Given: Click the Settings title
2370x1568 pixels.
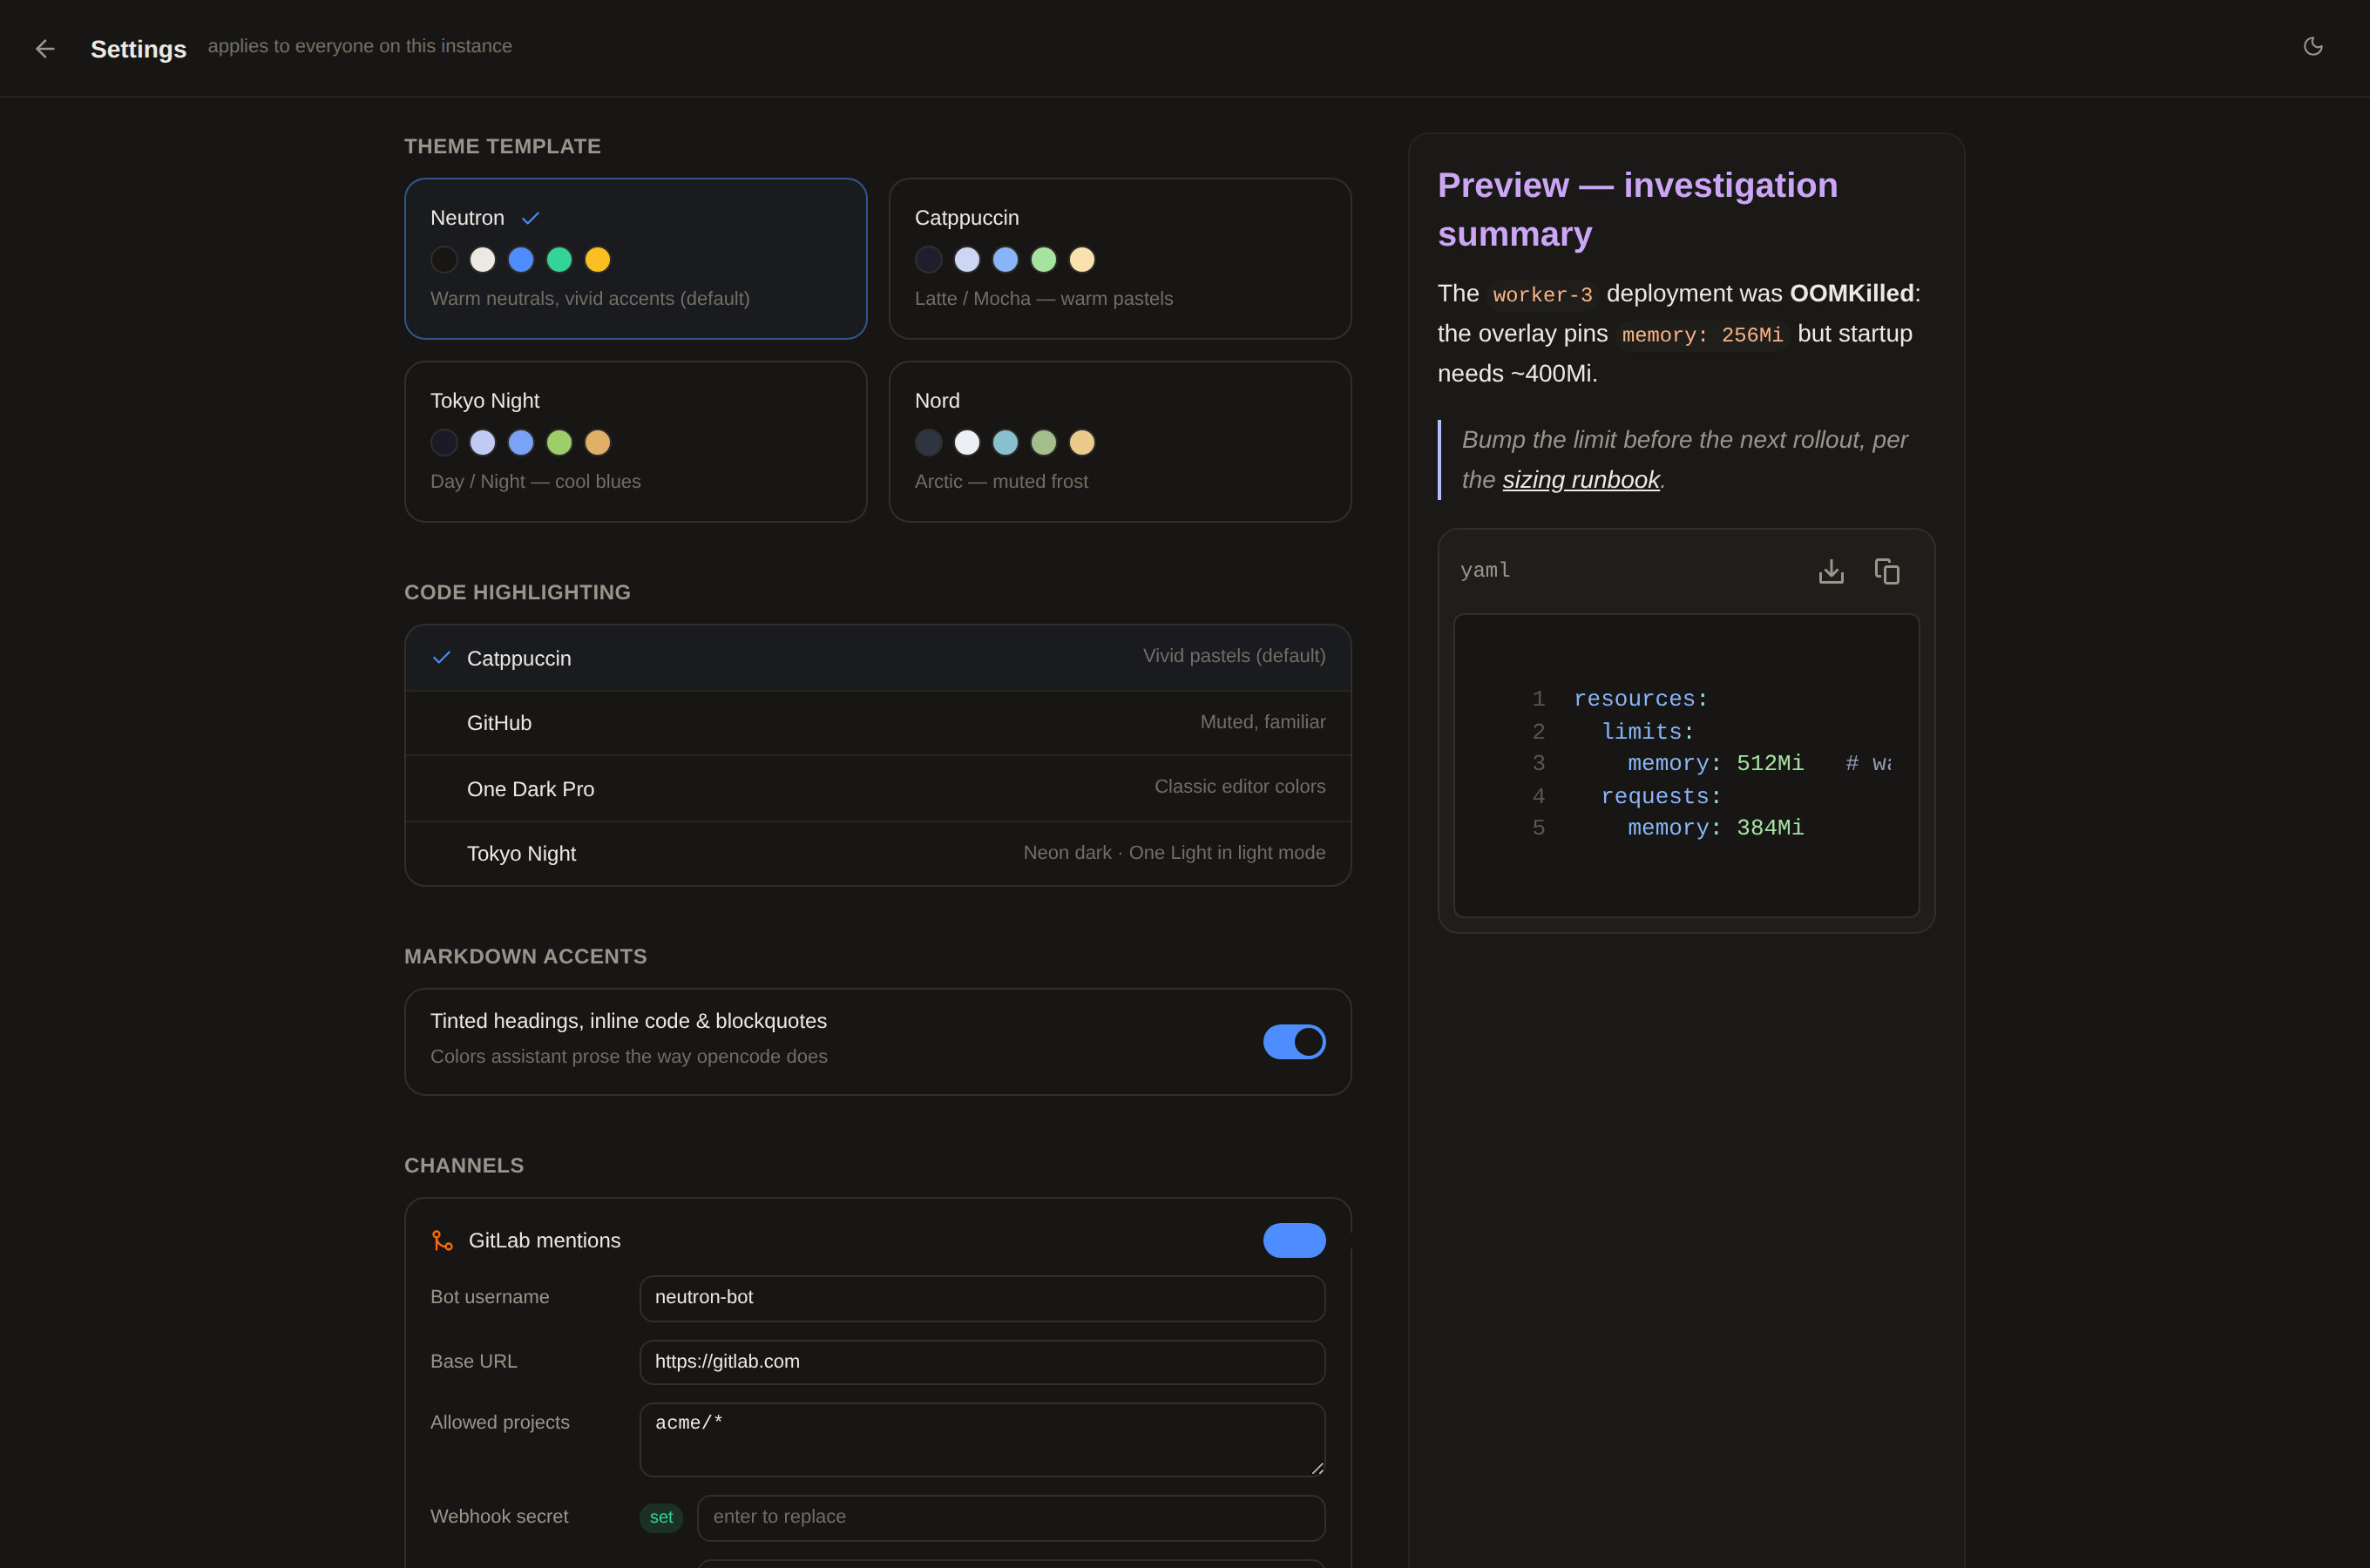Looking at the screenshot, I should tap(138, 49).
